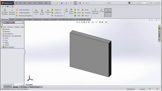Viewport: 162px width, 91px height.
Task: Play the recorded macro
Action: pyautogui.click(x=3, y=7)
